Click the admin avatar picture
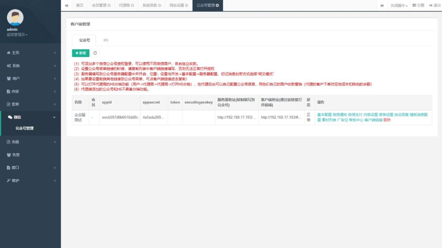The height and width of the screenshot is (248, 442). pyautogui.click(x=15, y=18)
